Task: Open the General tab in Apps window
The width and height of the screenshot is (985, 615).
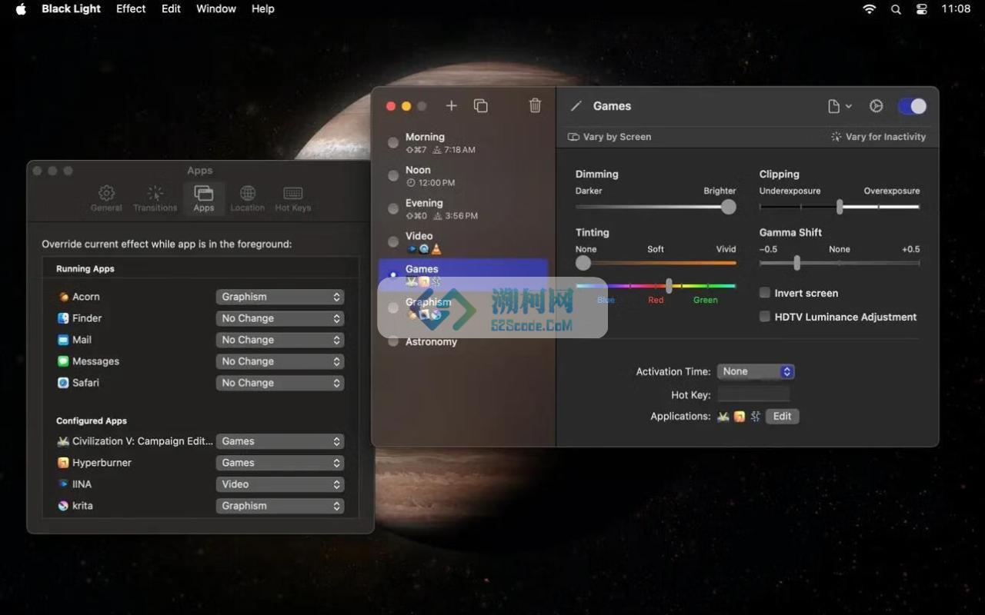Action: click(x=106, y=198)
